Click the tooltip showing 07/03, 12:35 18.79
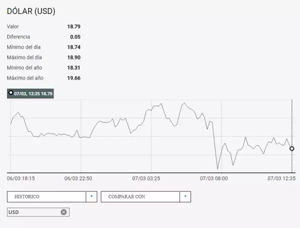This screenshot has height=228, width=300. pos(30,93)
